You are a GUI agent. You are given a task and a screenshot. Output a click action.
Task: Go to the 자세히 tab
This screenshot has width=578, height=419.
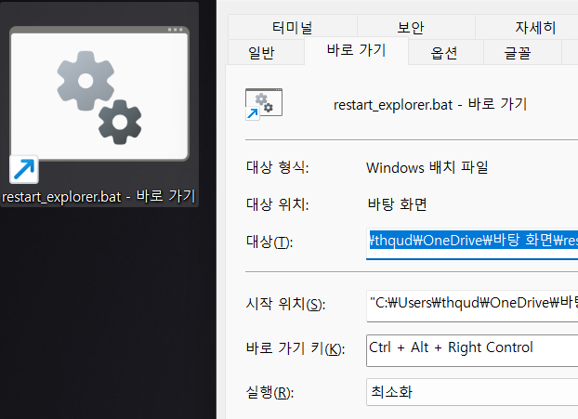click(x=535, y=27)
